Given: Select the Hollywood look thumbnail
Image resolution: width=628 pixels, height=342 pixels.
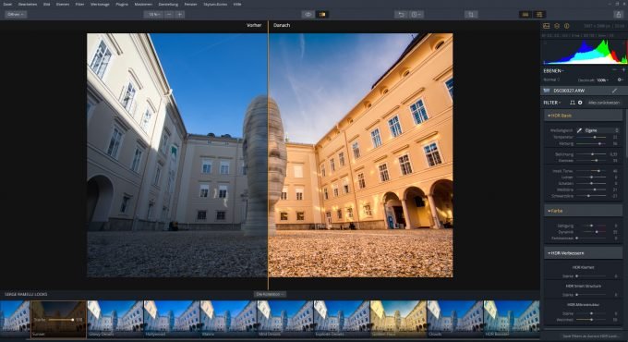Looking at the screenshot, I should tap(172, 319).
